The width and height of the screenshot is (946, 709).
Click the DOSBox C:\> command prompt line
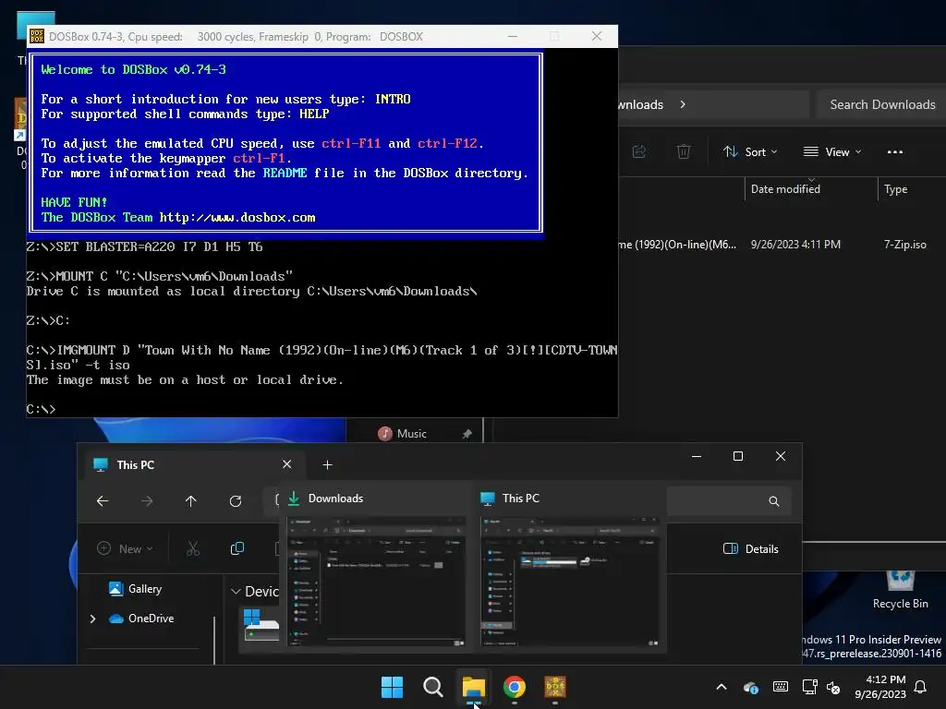pos(41,409)
